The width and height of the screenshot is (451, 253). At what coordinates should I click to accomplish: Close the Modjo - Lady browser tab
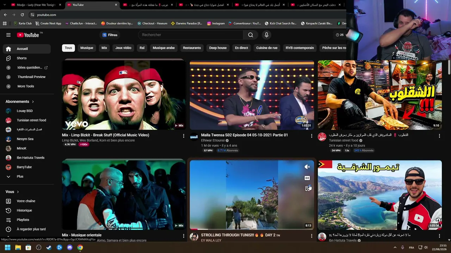coord(60,5)
